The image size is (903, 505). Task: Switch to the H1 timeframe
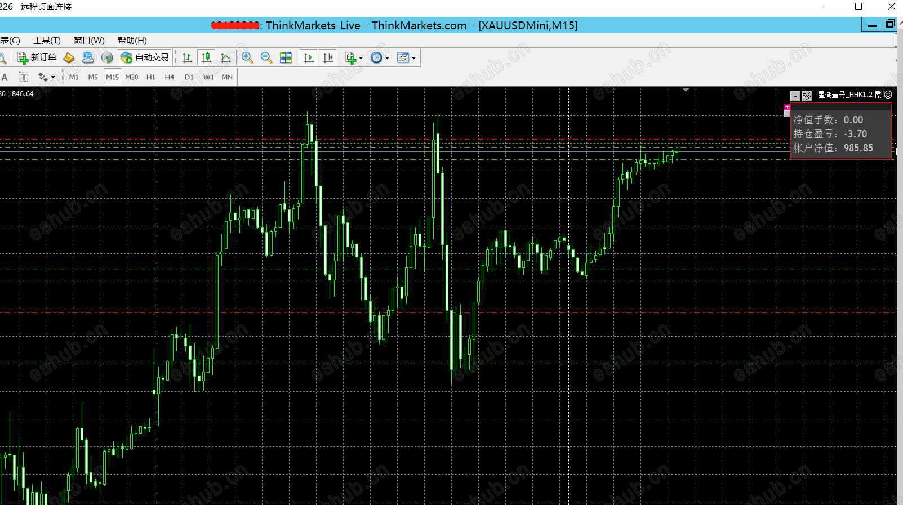coord(151,77)
